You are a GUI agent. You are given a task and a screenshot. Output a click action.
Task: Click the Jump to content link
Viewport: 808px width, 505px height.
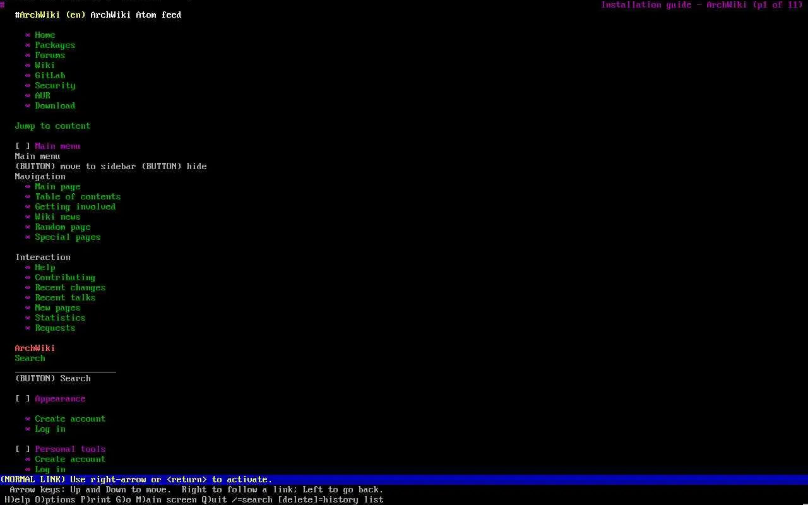coord(52,126)
